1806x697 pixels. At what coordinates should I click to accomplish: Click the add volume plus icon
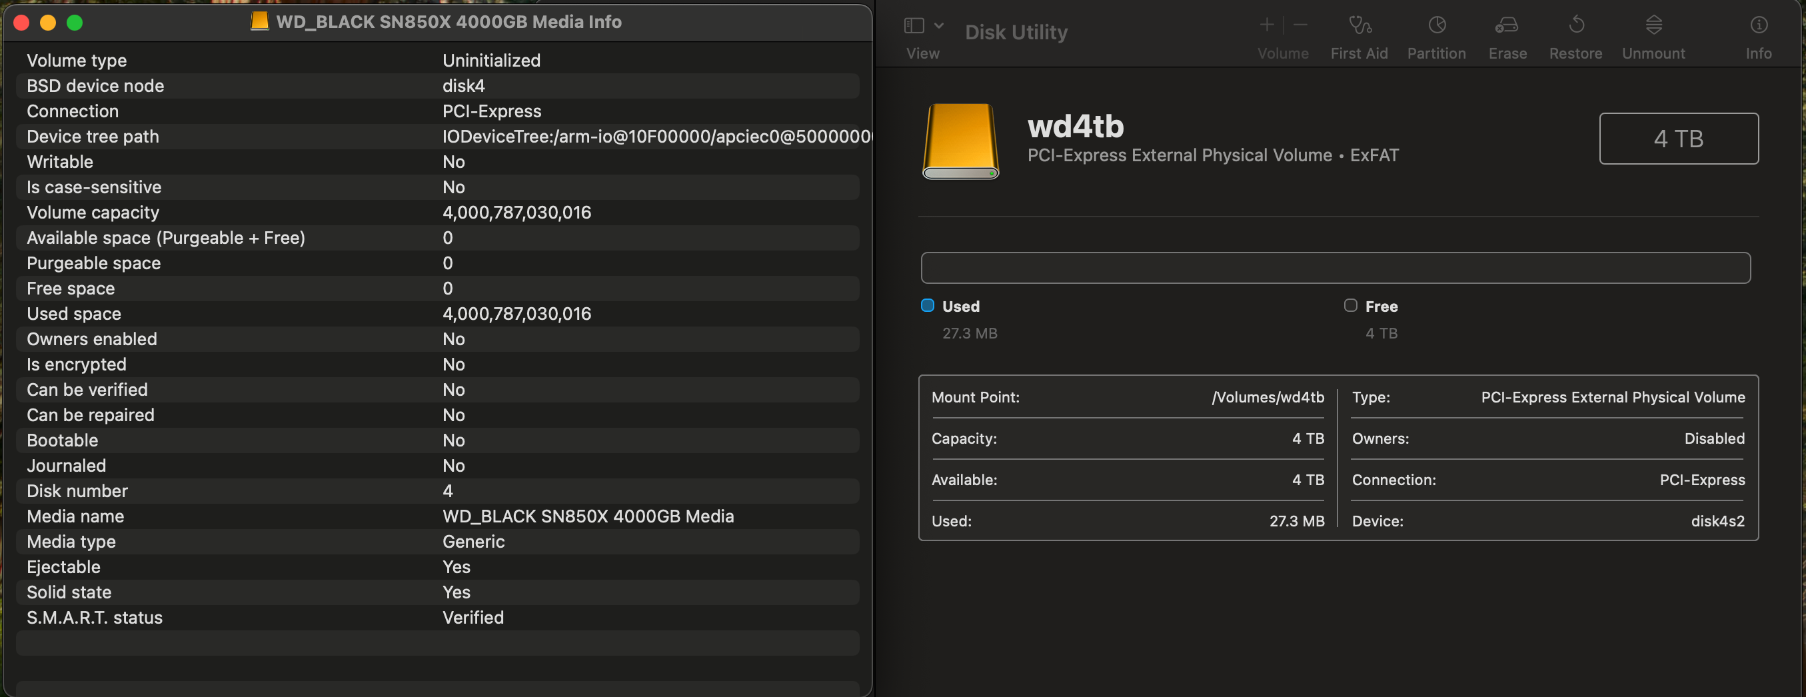[1266, 25]
